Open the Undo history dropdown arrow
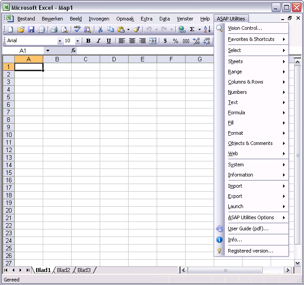 click(x=156, y=30)
